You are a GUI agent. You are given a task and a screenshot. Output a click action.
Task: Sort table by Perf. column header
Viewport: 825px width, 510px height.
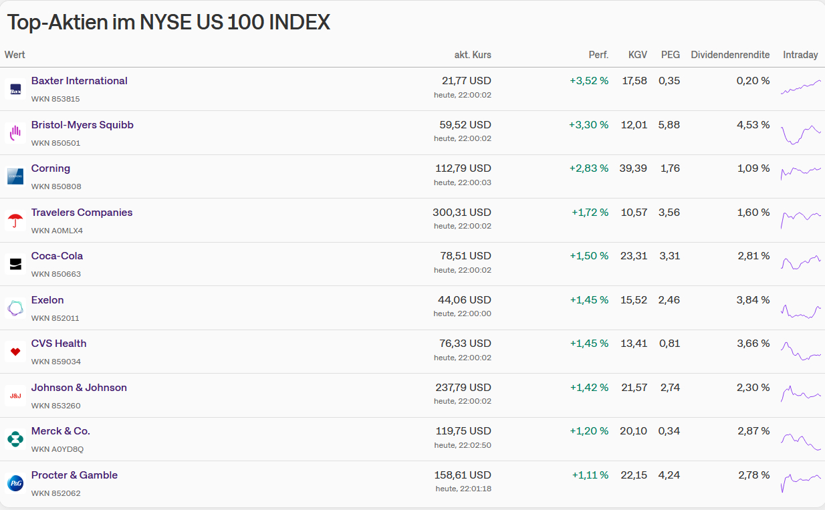pyautogui.click(x=598, y=55)
